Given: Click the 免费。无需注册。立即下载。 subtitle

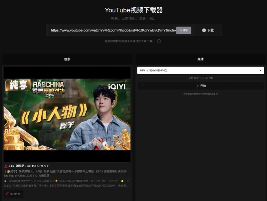Looking at the screenshot, I should click(x=133, y=18).
